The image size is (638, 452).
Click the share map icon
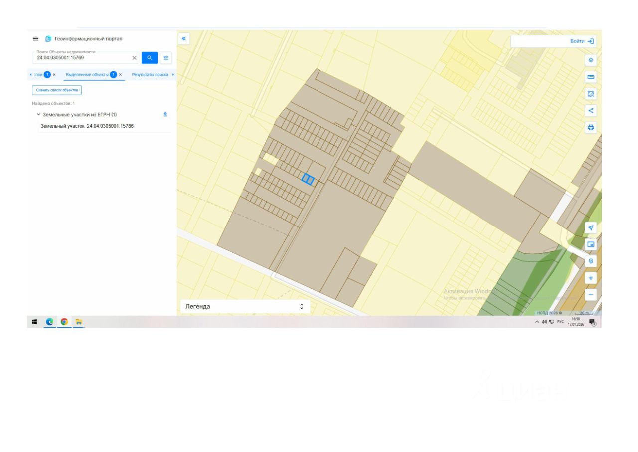(x=591, y=111)
